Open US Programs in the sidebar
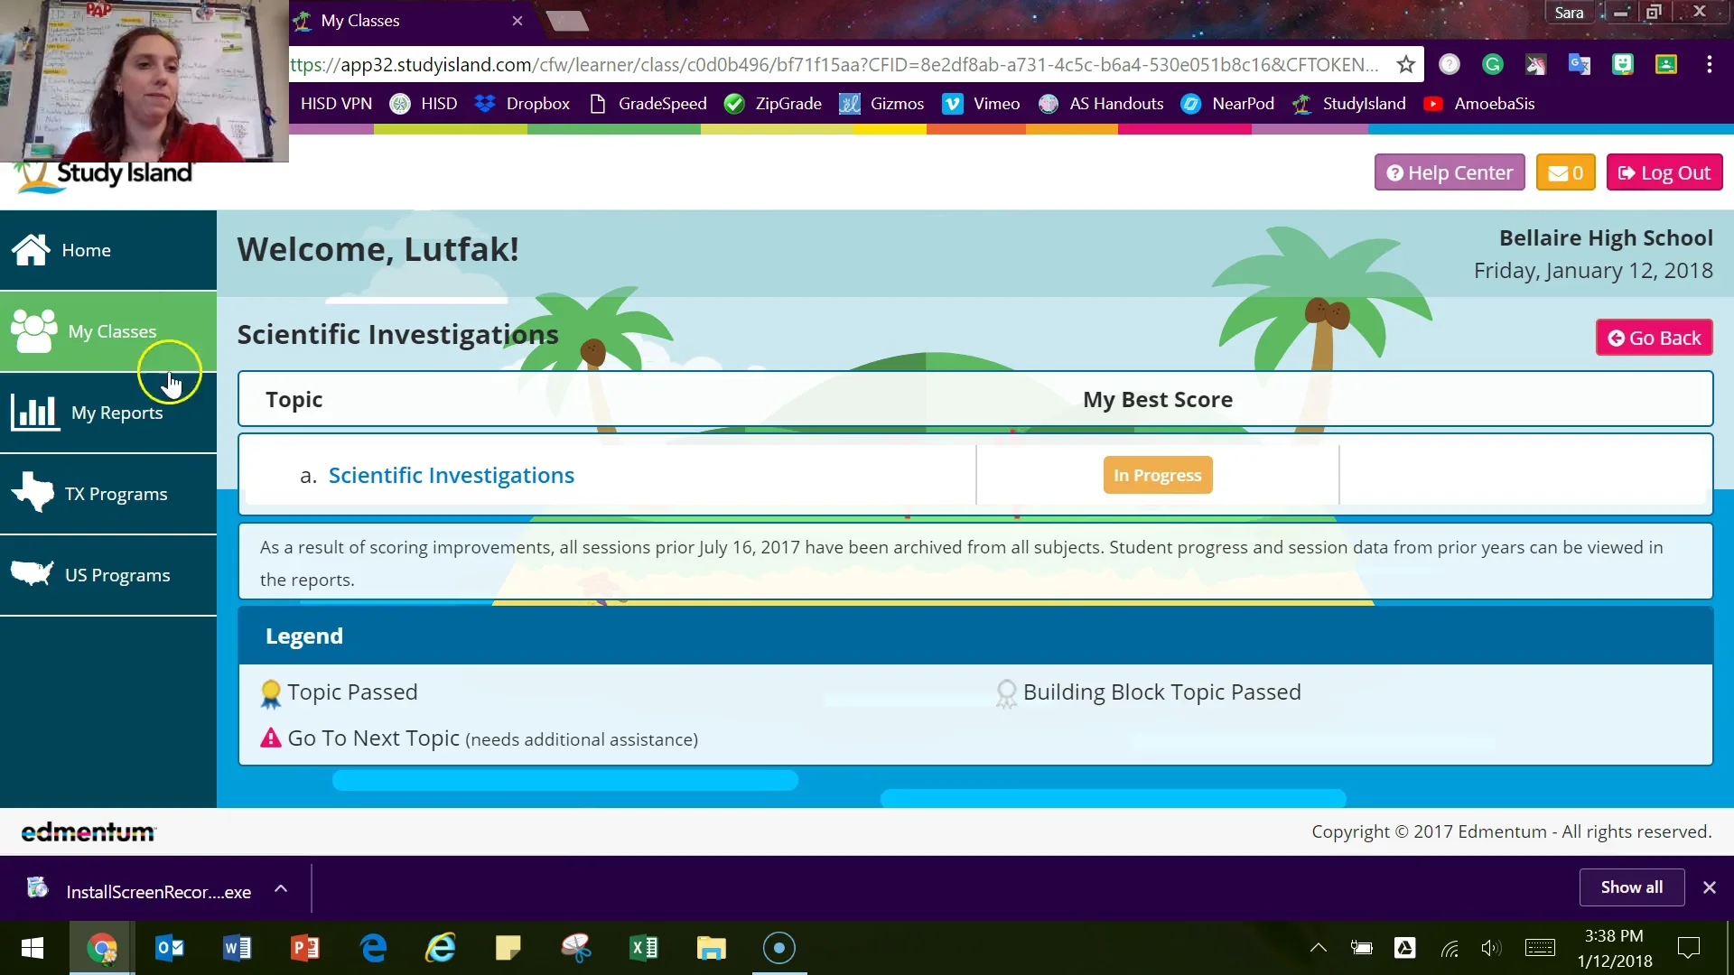The image size is (1734, 975). (x=108, y=575)
